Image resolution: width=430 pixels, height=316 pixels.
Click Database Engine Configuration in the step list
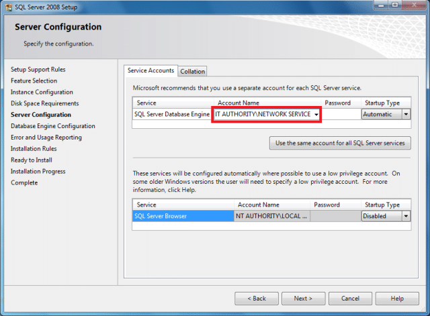[53, 126]
